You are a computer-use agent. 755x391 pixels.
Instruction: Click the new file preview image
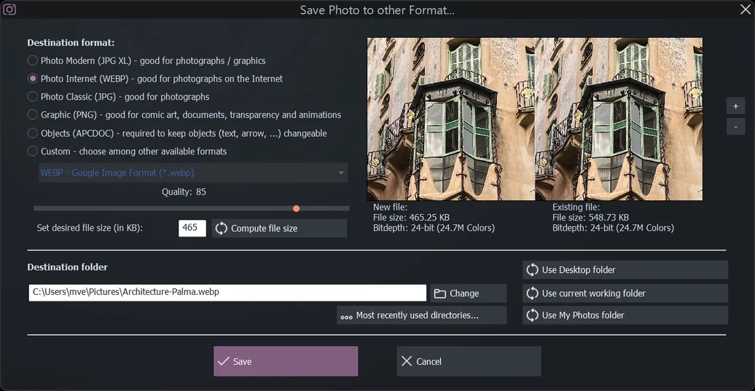(x=450, y=119)
